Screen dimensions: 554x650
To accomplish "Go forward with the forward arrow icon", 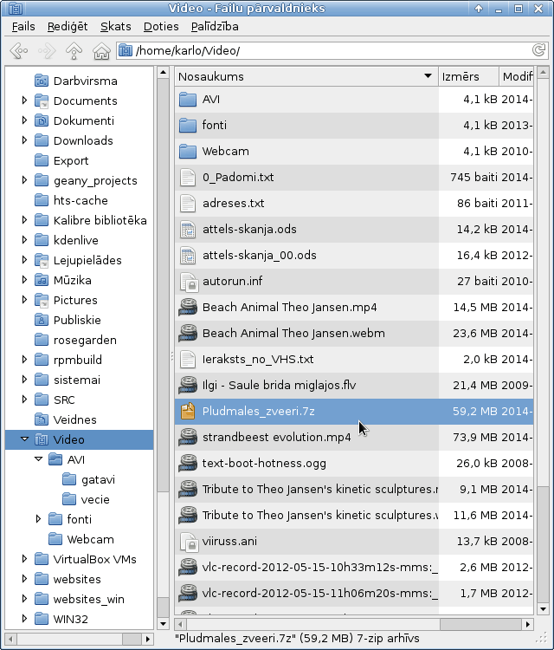I will (47, 51).
